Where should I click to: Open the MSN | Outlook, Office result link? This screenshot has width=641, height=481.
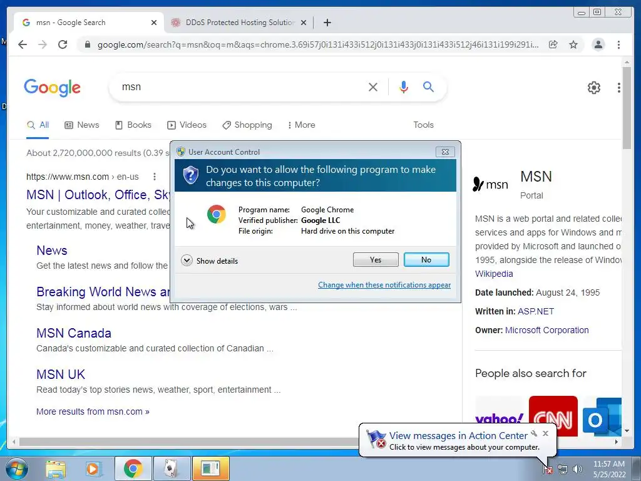tap(98, 195)
